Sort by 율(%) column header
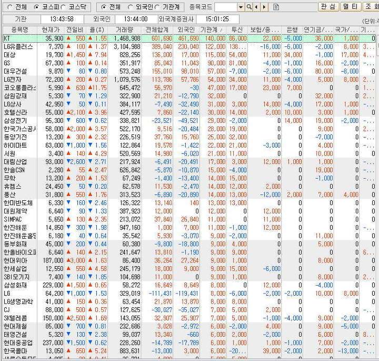 (97, 30)
